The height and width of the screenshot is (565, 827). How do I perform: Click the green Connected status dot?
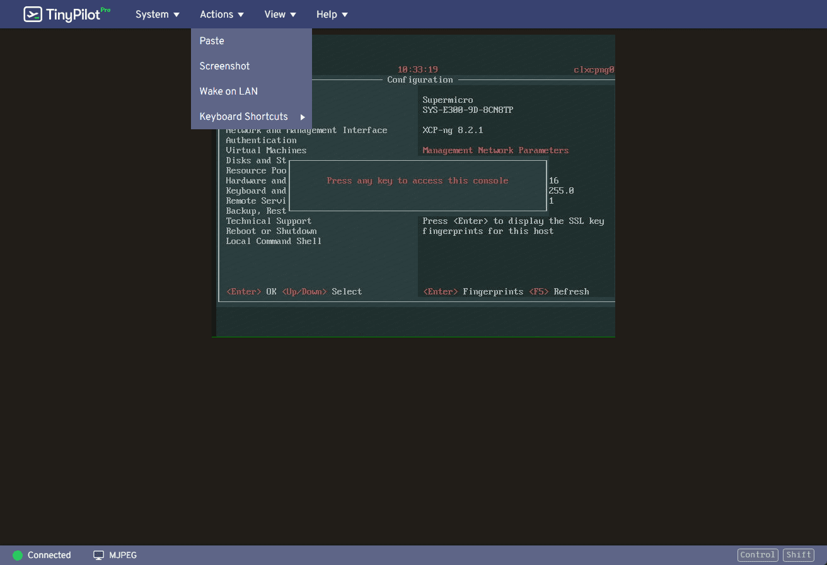pyautogui.click(x=18, y=555)
